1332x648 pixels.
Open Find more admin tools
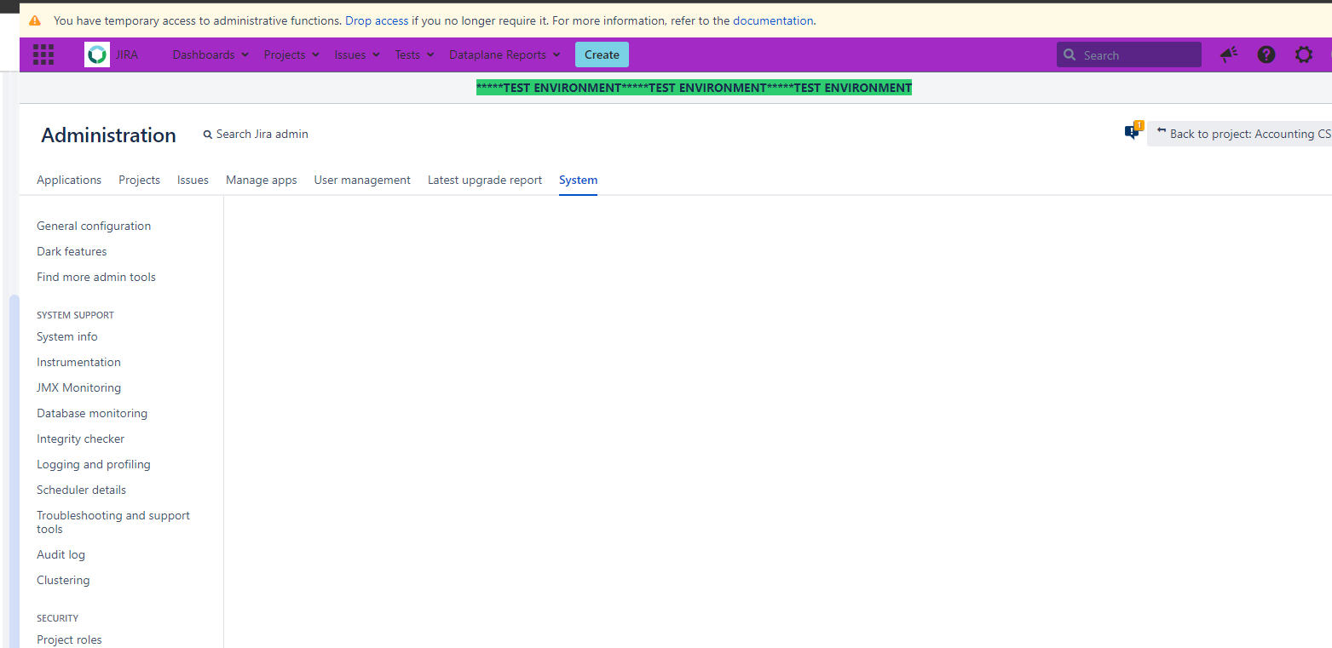96,277
